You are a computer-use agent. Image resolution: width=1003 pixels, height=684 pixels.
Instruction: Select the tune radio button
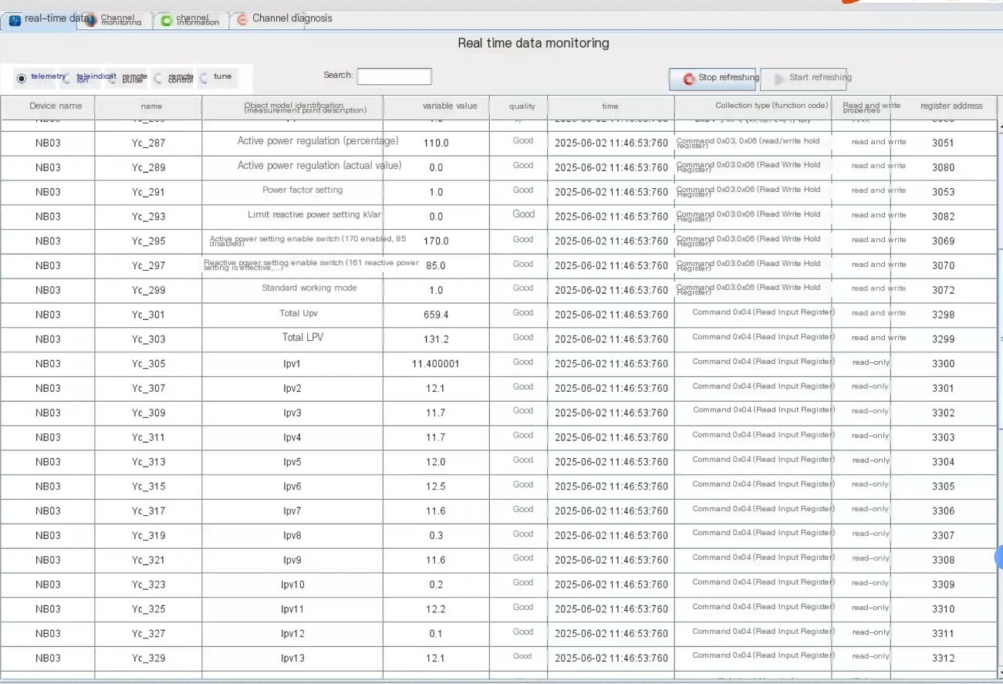point(204,78)
